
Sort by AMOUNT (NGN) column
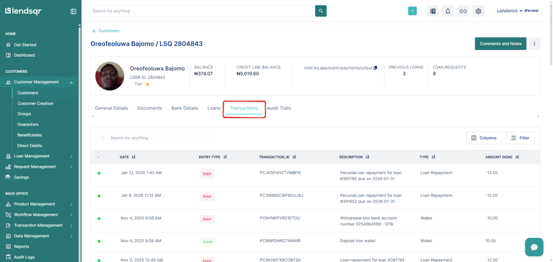(x=517, y=157)
